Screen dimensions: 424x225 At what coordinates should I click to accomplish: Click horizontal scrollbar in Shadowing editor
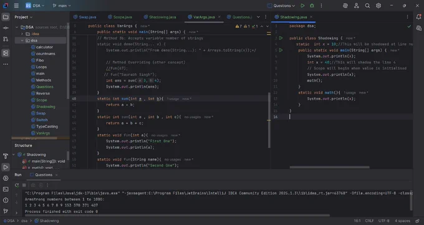point(329,167)
